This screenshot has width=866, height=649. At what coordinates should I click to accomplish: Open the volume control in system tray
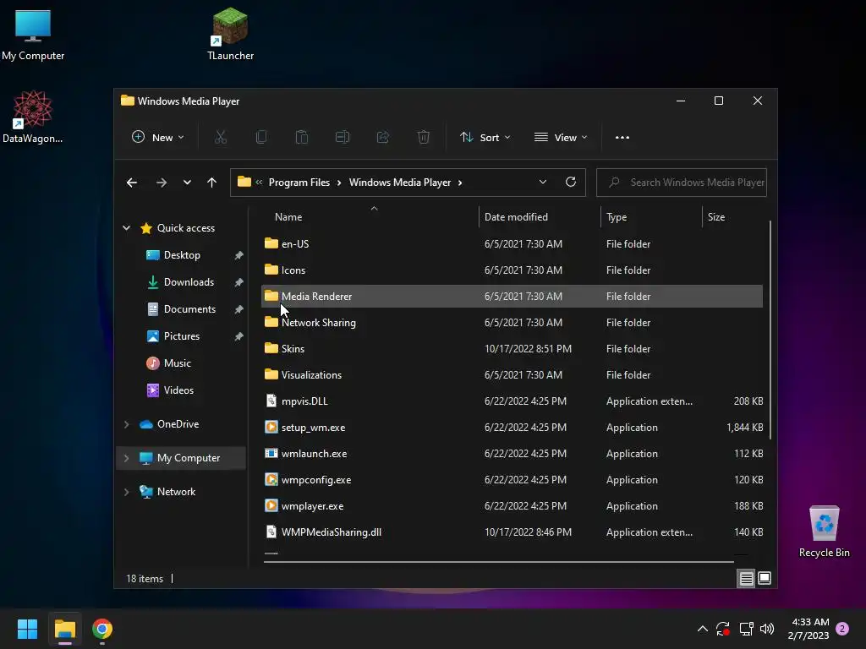tap(766, 629)
